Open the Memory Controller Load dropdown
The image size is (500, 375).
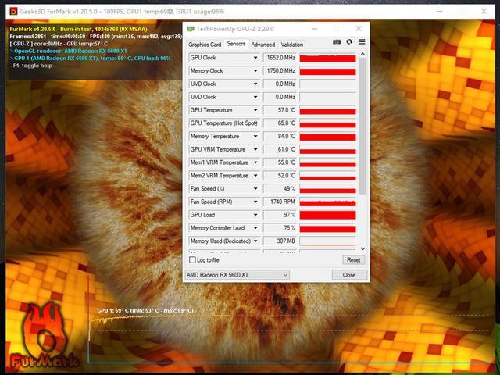tap(255, 228)
